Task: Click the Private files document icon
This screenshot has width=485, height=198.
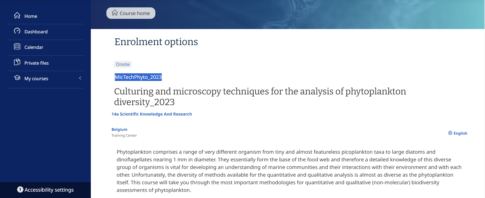Action: [17, 62]
